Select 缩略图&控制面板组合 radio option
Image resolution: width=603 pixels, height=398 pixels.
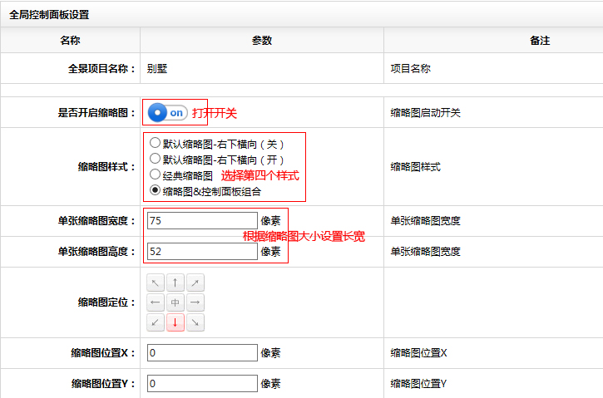(155, 190)
